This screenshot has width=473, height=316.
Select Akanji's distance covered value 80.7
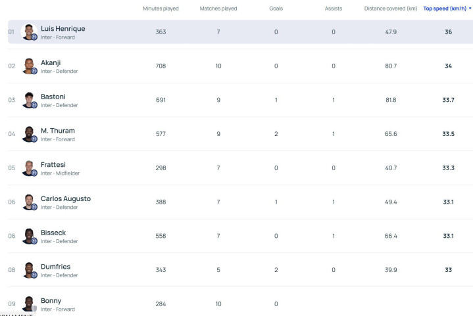(391, 66)
